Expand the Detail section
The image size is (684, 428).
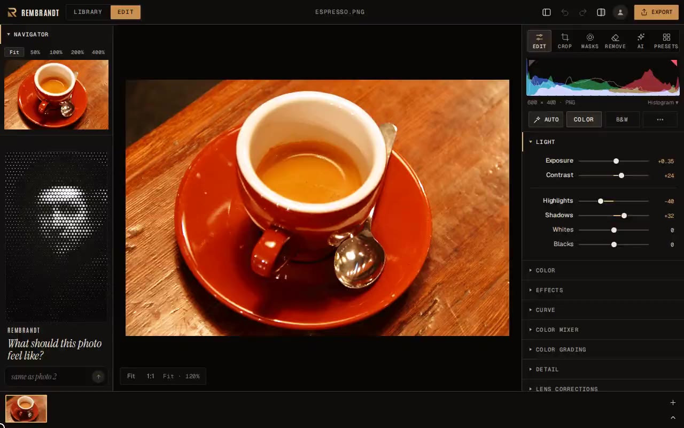tap(603, 369)
